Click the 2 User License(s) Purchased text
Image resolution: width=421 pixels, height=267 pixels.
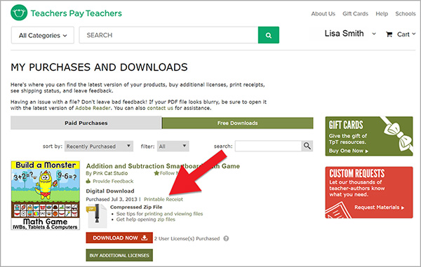[187, 238]
